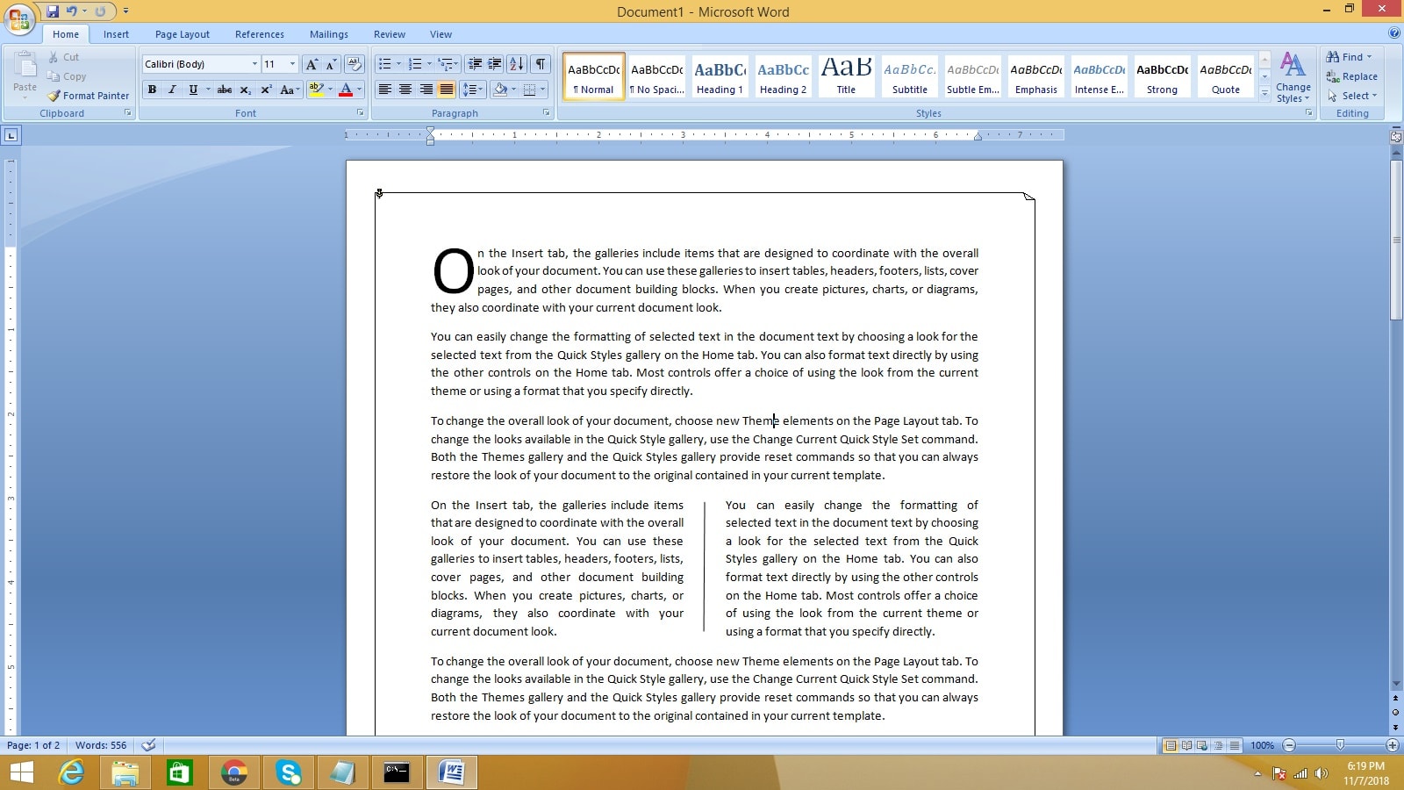Switch to Page Layout tab
This screenshot has height=790, width=1404.
183,34
